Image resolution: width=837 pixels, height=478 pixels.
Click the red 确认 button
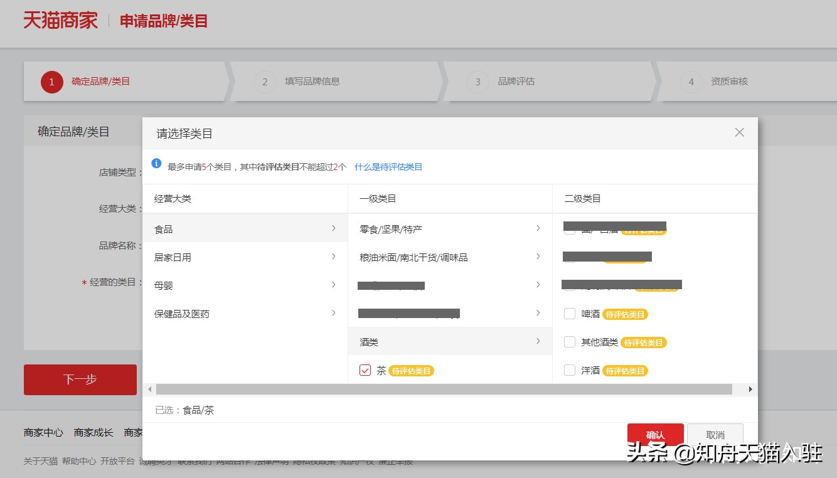pyautogui.click(x=655, y=434)
